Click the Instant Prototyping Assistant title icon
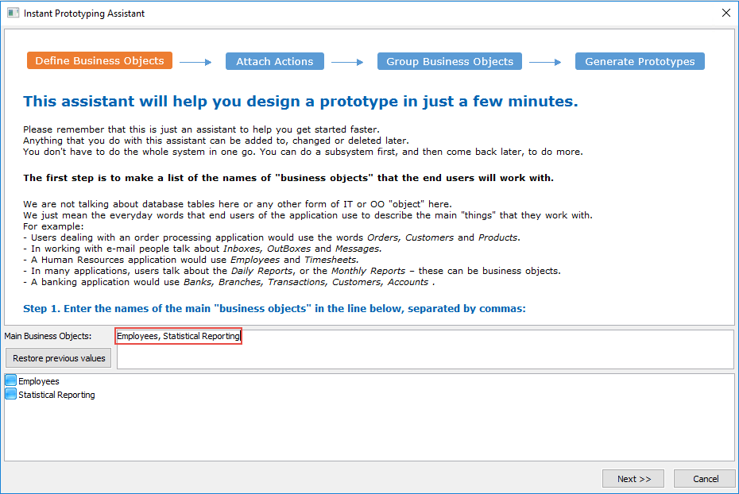 click(x=13, y=13)
